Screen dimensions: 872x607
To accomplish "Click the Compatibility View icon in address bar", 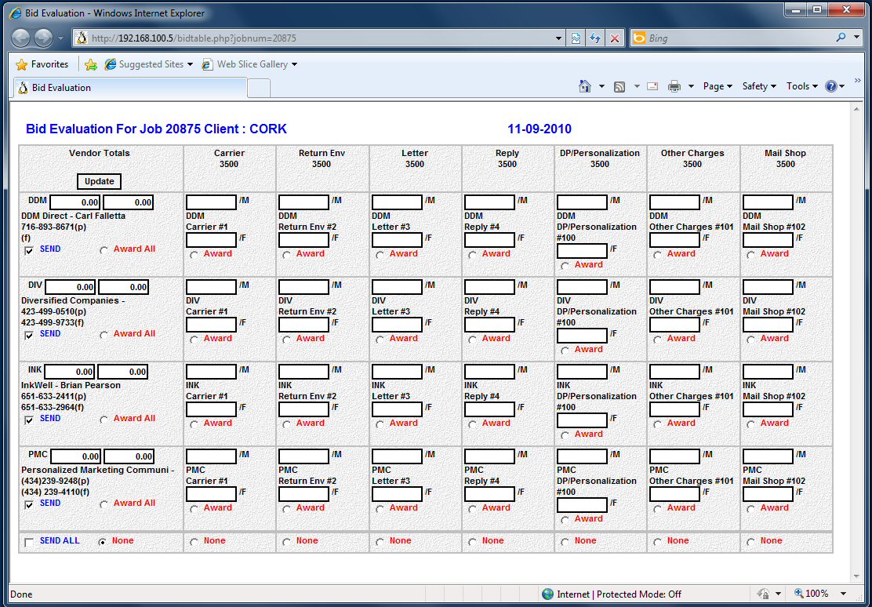I will pos(576,38).
